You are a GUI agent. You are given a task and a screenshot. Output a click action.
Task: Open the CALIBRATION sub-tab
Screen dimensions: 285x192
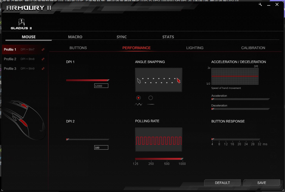point(253,48)
